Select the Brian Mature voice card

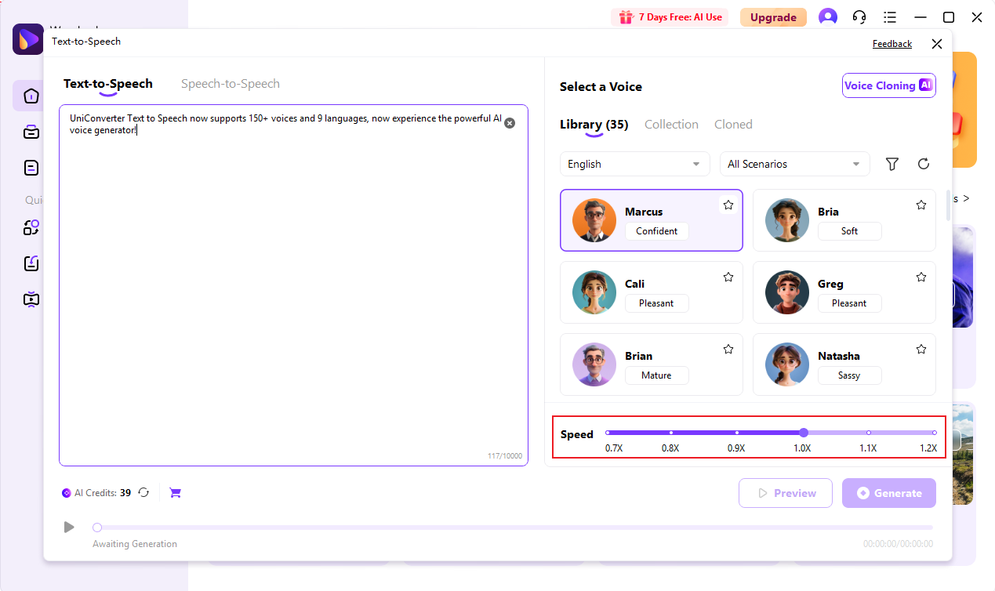pyautogui.click(x=652, y=364)
